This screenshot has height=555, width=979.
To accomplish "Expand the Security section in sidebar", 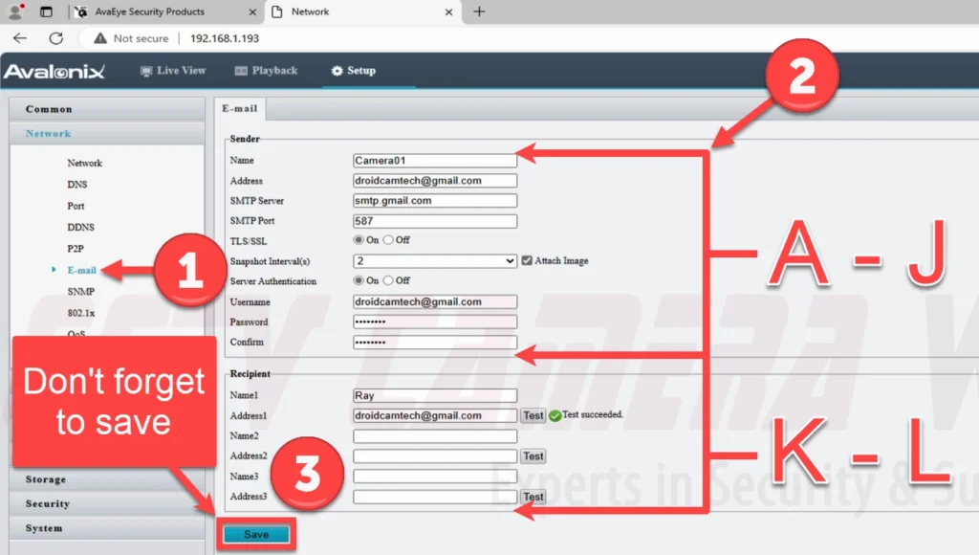I will [x=48, y=503].
